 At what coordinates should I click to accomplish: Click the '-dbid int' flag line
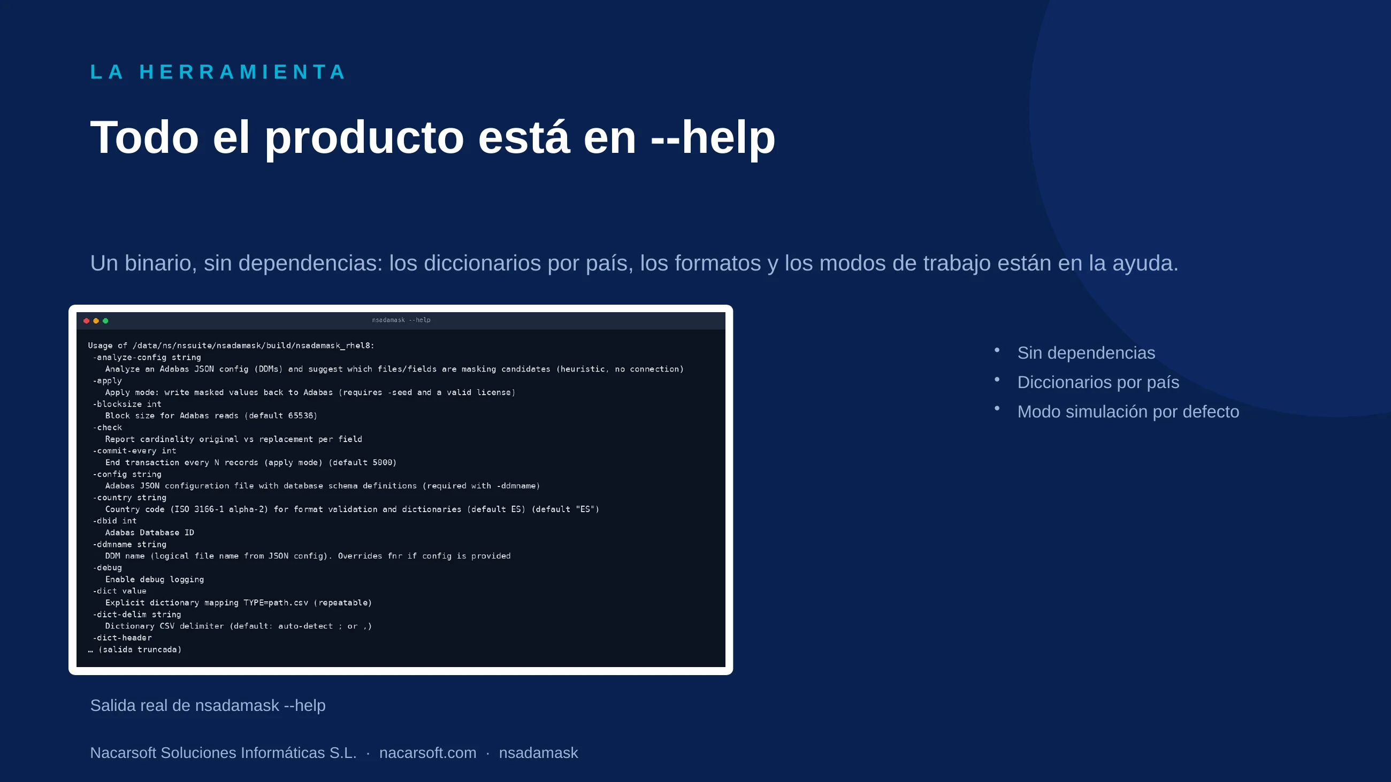[114, 521]
